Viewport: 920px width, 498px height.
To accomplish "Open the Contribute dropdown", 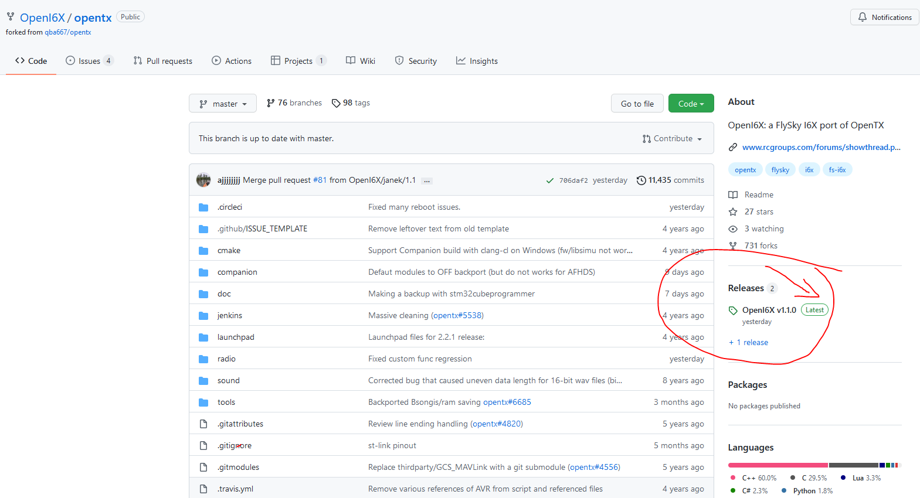I will pos(672,139).
